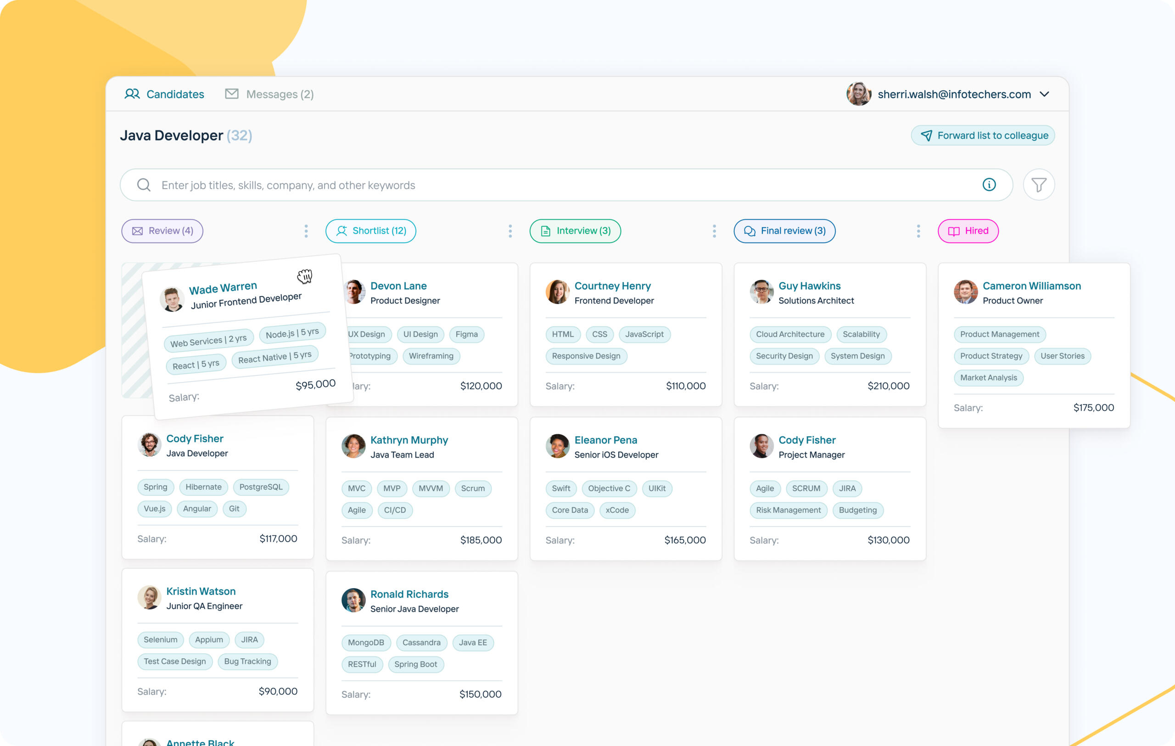
Task: Open Final review column options
Action: (918, 231)
